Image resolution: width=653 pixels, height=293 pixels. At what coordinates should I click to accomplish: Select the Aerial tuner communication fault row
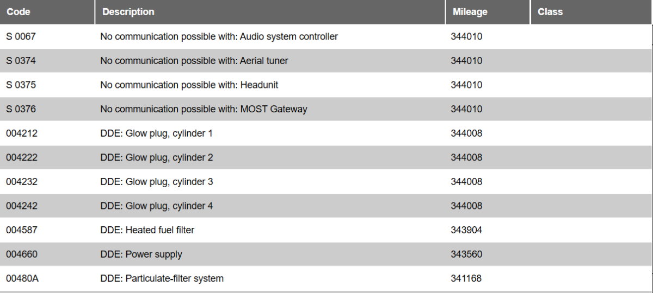click(x=194, y=61)
